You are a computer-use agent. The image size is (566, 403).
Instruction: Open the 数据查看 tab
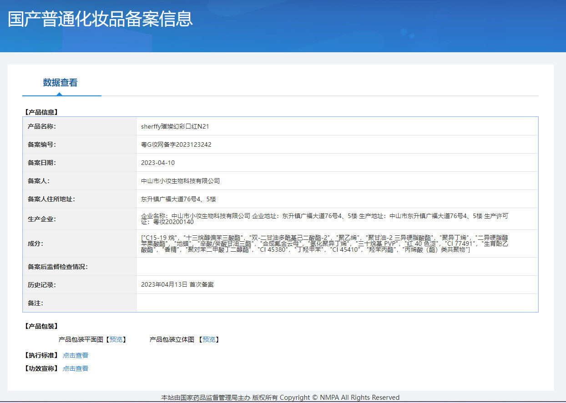[60, 83]
